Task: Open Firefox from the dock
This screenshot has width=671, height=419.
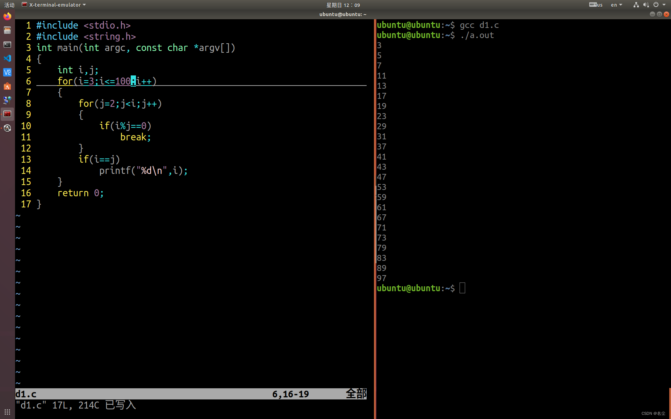Action: pos(7,16)
